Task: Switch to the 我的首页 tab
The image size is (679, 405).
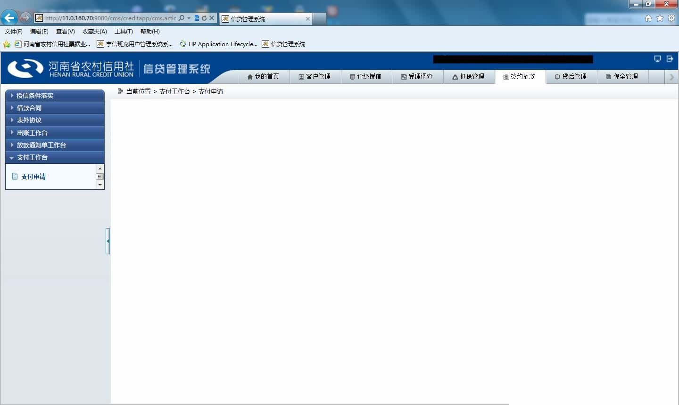Action: 263,76
